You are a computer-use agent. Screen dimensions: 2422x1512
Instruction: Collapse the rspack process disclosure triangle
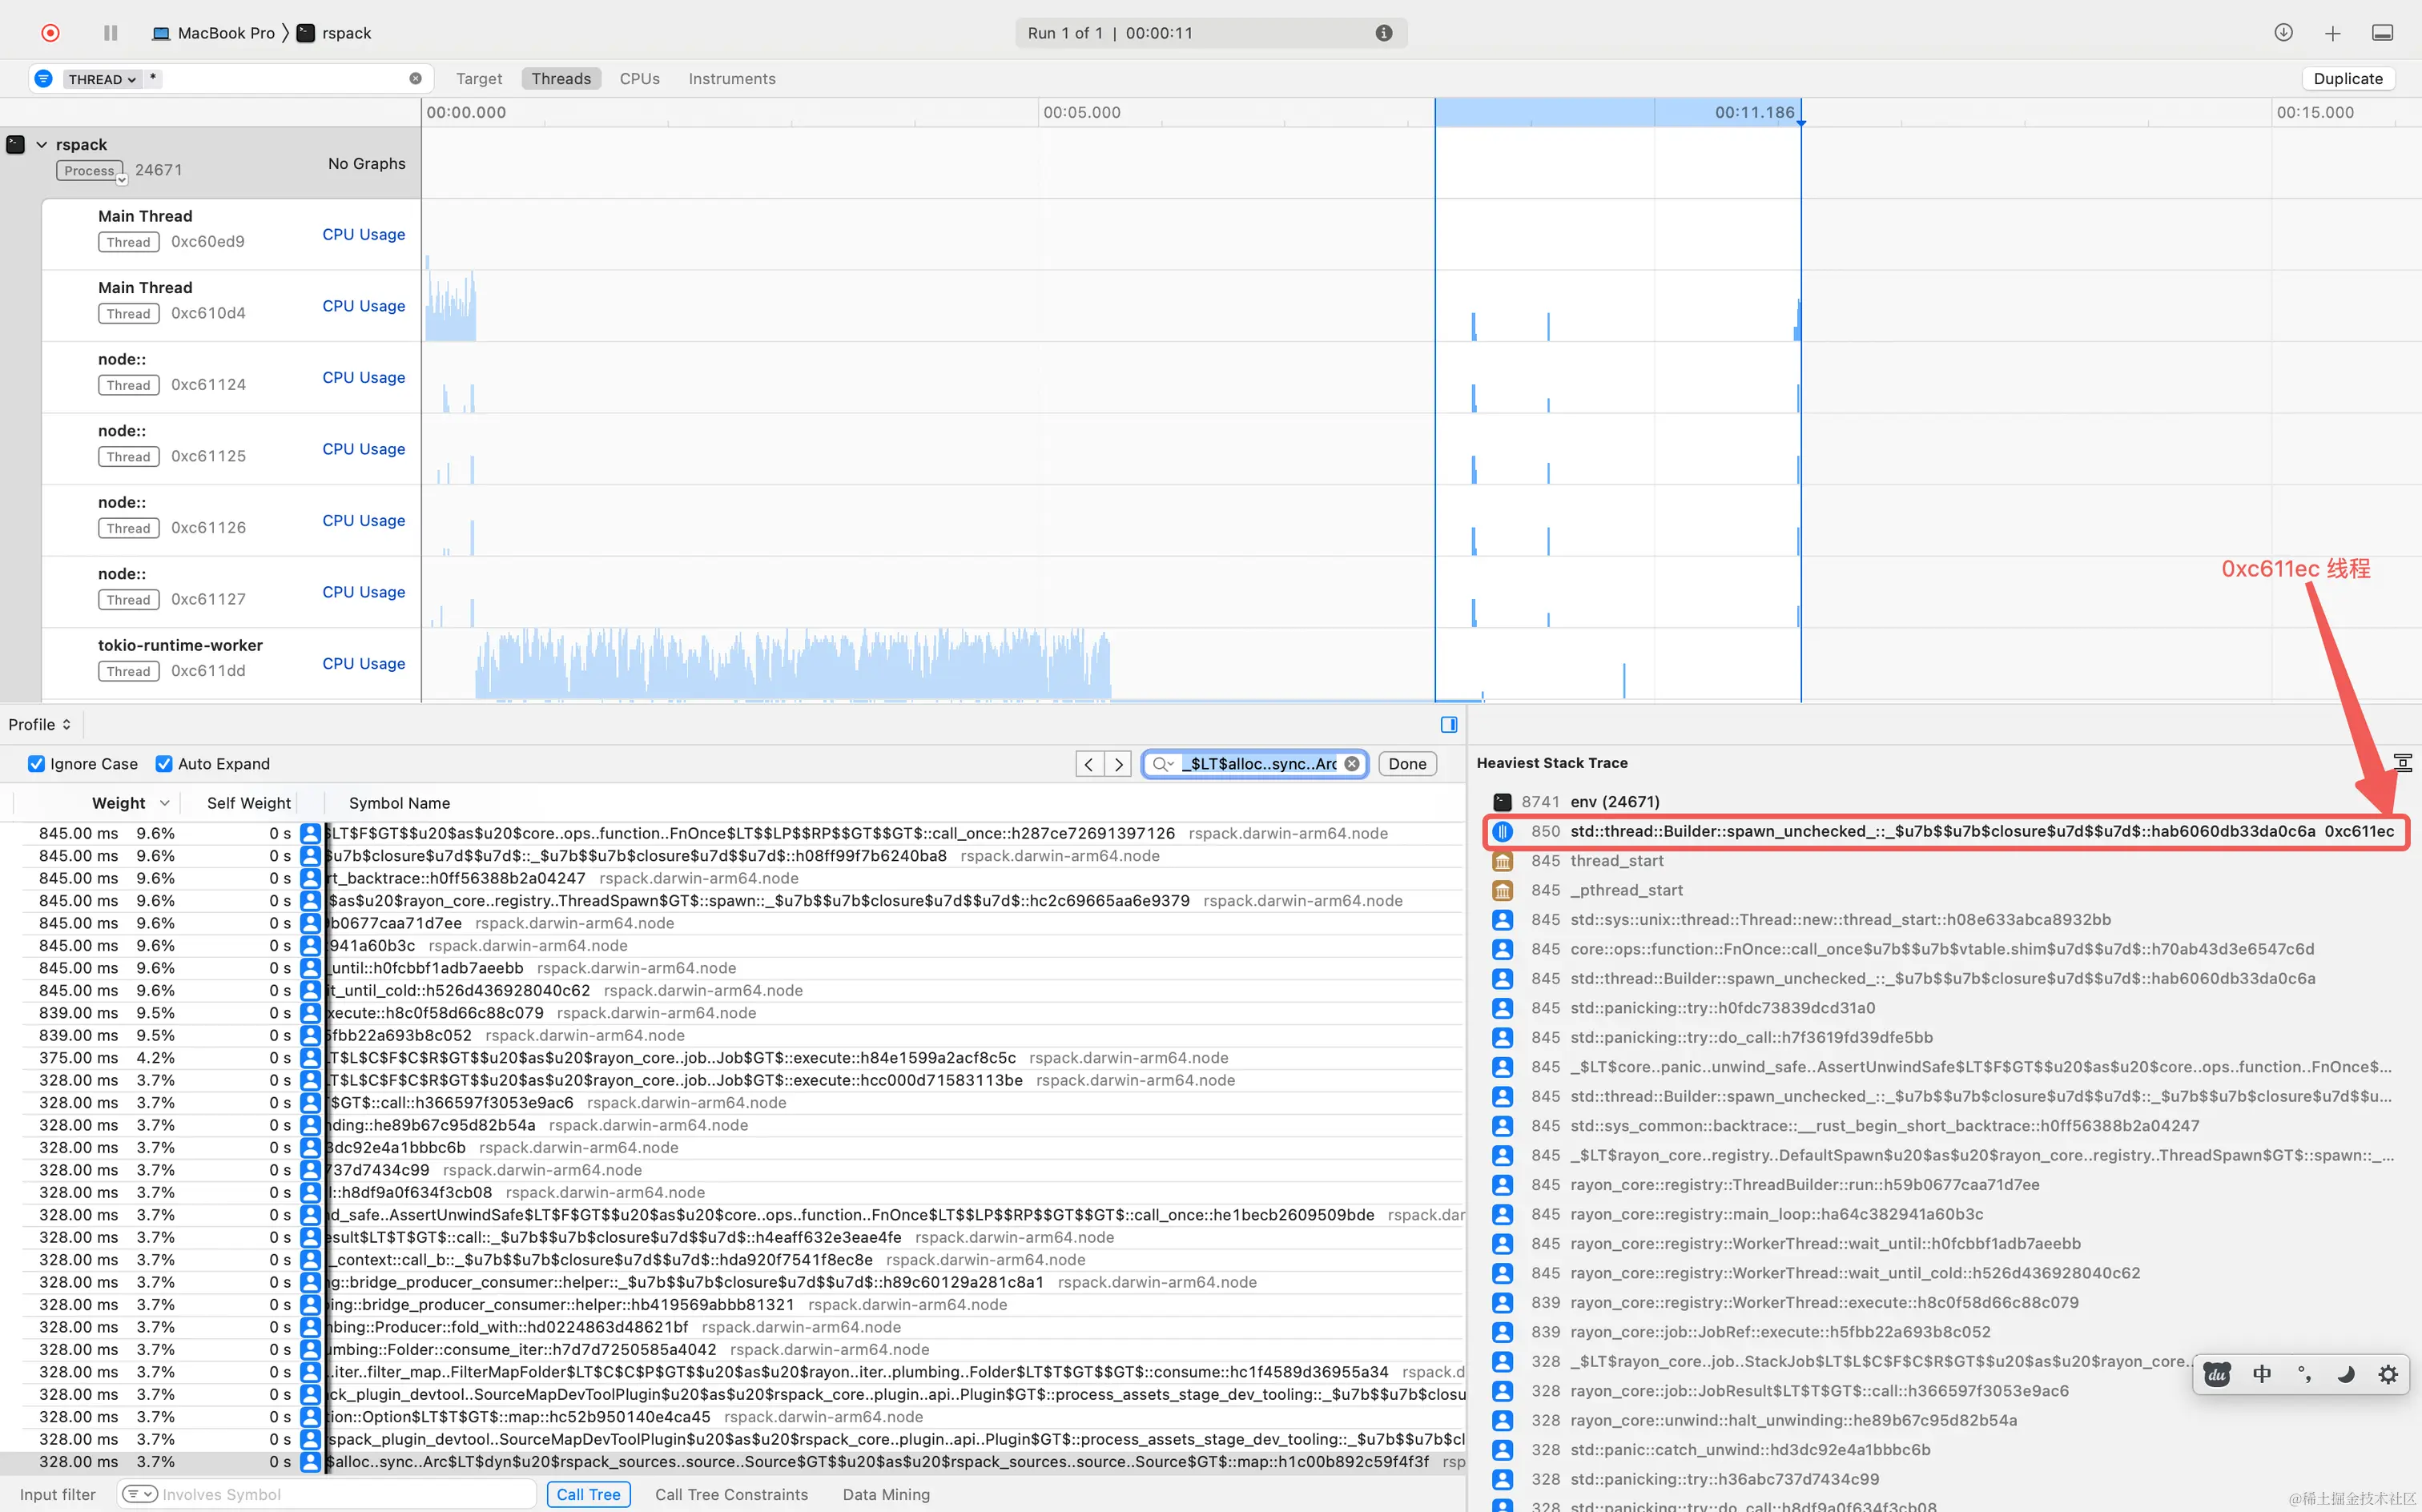pyautogui.click(x=42, y=145)
